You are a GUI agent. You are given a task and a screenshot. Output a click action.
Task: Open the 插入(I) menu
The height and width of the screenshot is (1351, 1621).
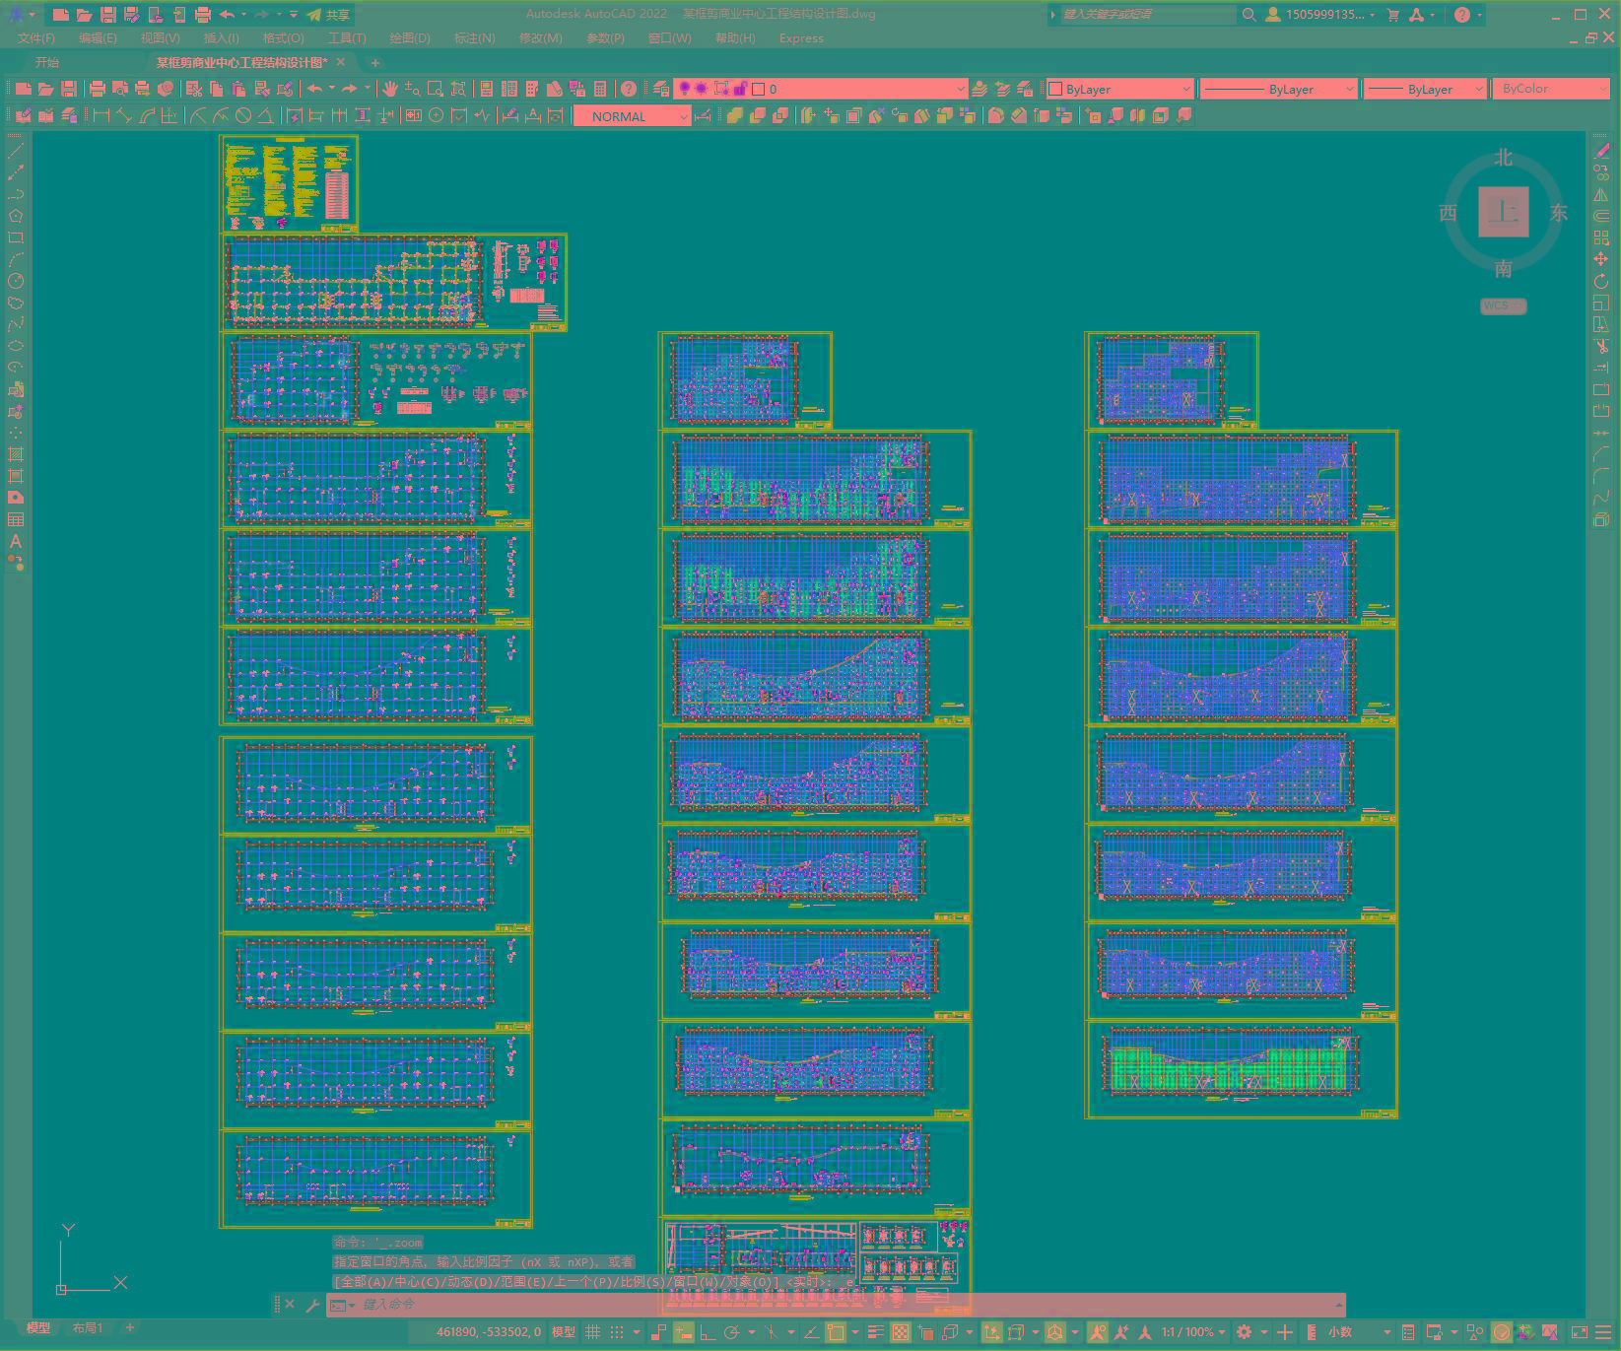pyautogui.click(x=222, y=38)
